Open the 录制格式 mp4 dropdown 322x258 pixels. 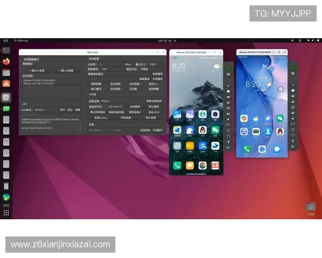[x=110, y=69]
